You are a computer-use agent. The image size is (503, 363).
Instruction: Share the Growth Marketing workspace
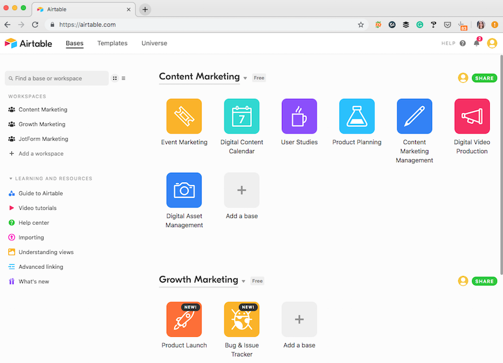[x=484, y=281]
